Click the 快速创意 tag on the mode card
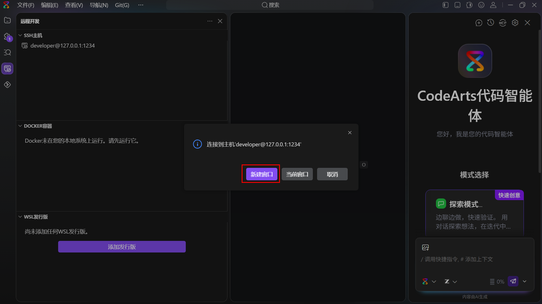Image resolution: width=542 pixels, height=304 pixels. pos(509,195)
